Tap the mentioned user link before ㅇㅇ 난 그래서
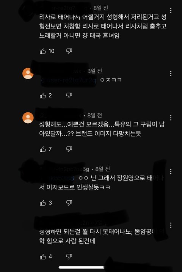Screen dimensions: 182x272 [57, 178]
